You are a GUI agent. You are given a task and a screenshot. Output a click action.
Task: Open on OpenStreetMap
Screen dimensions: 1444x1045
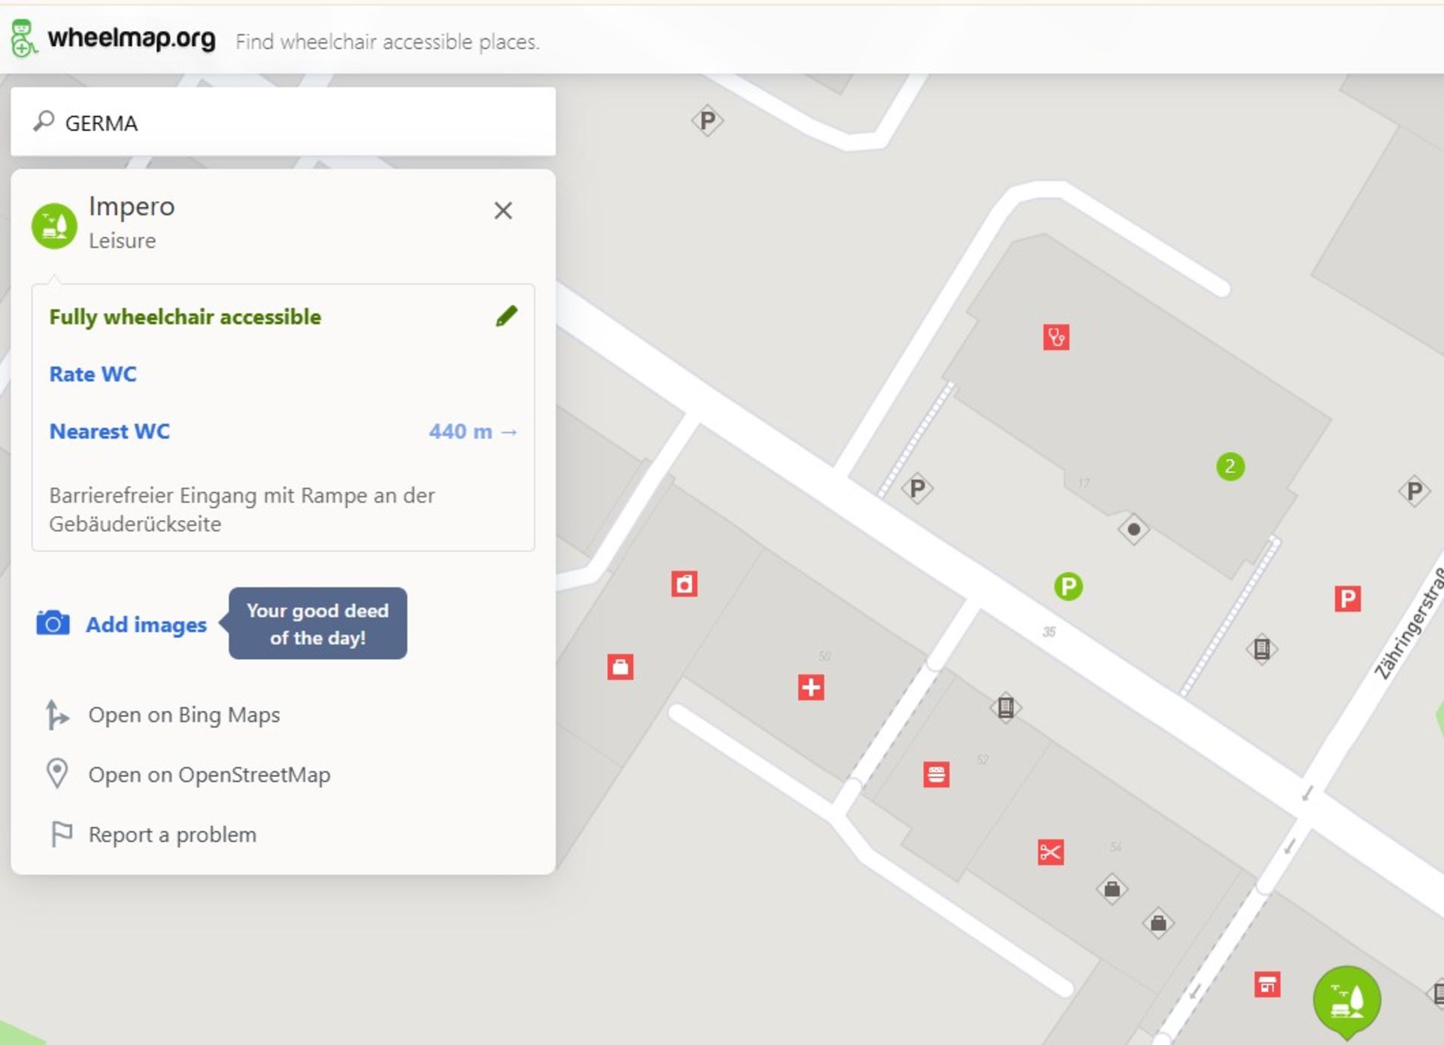[209, 775]
